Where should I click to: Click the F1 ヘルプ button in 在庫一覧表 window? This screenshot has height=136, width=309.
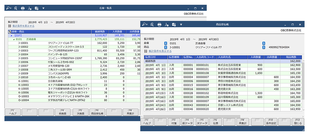point(13,112)
